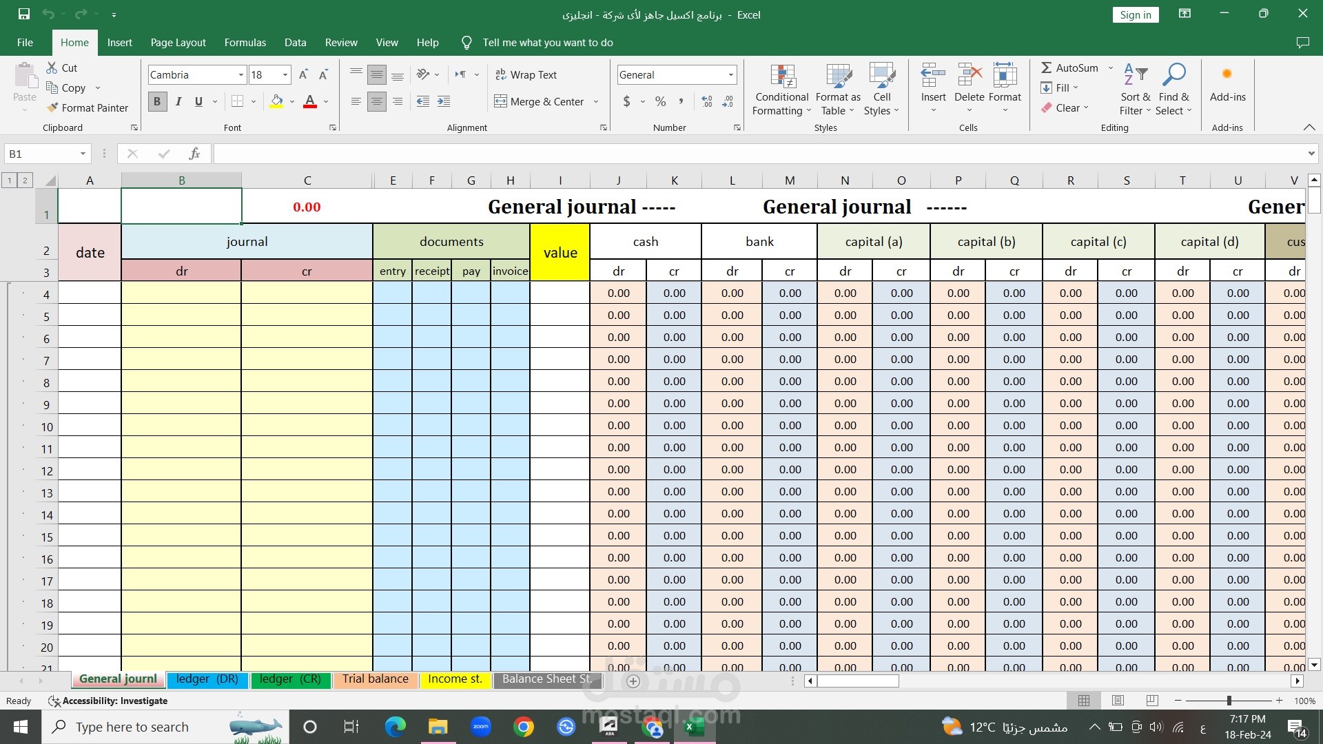
Task: Open Microsoft Edge from the taskbar
Action: 395,727
